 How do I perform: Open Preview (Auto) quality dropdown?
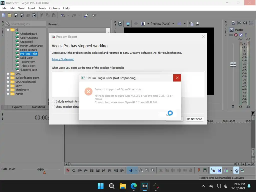[x=173, y=24]
